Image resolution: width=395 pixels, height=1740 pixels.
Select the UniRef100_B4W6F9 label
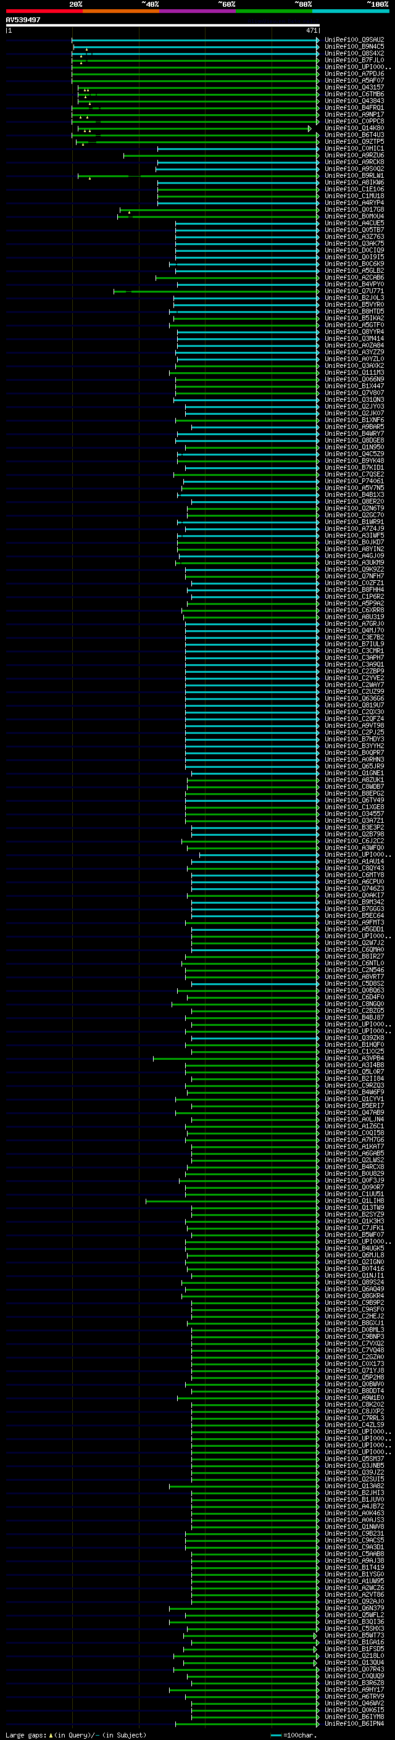pos(354,1091)
